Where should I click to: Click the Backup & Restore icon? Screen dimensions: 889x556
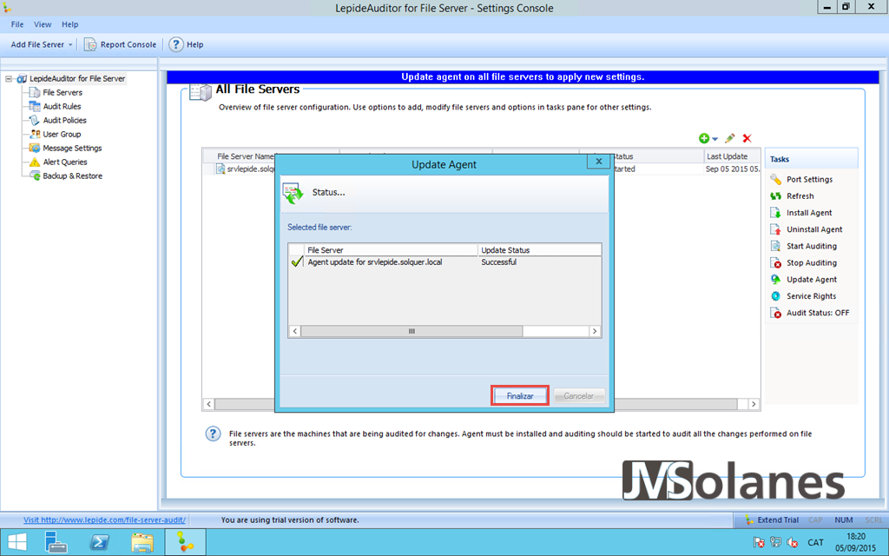(35, 175)
